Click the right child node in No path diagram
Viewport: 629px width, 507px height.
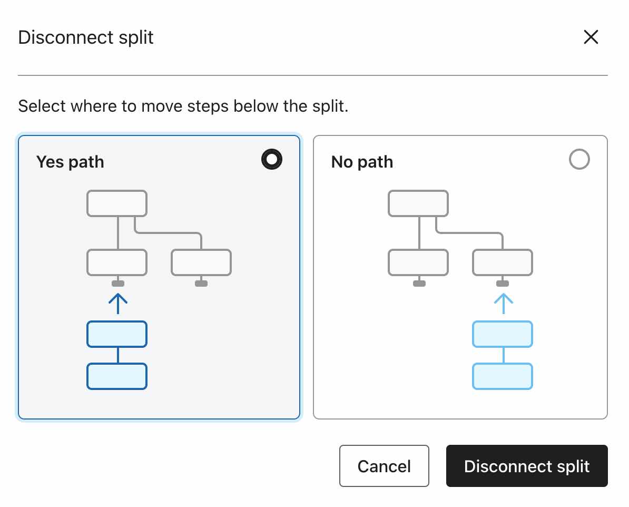[x=503, y=263]
